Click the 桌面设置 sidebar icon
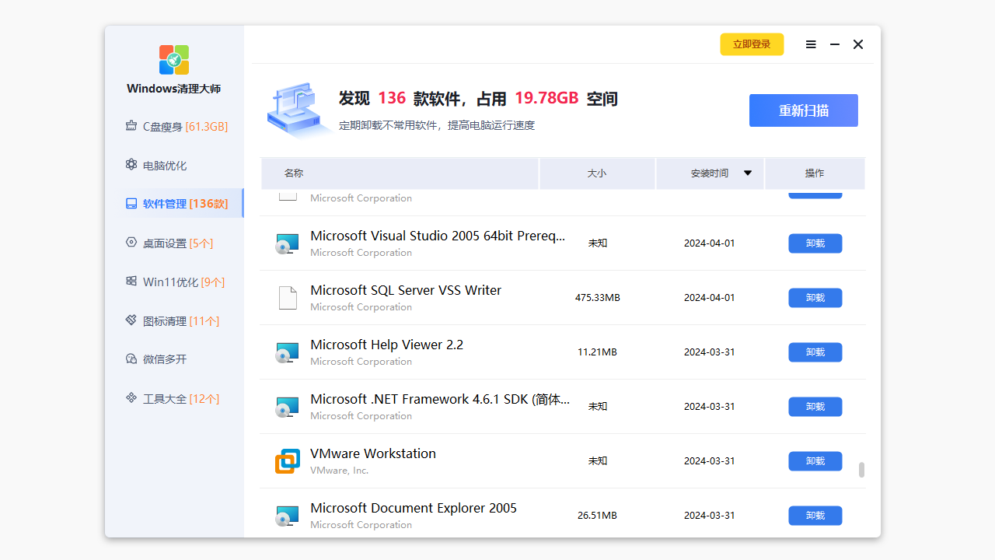The image size is (995, 560). [x=131, y=242]
